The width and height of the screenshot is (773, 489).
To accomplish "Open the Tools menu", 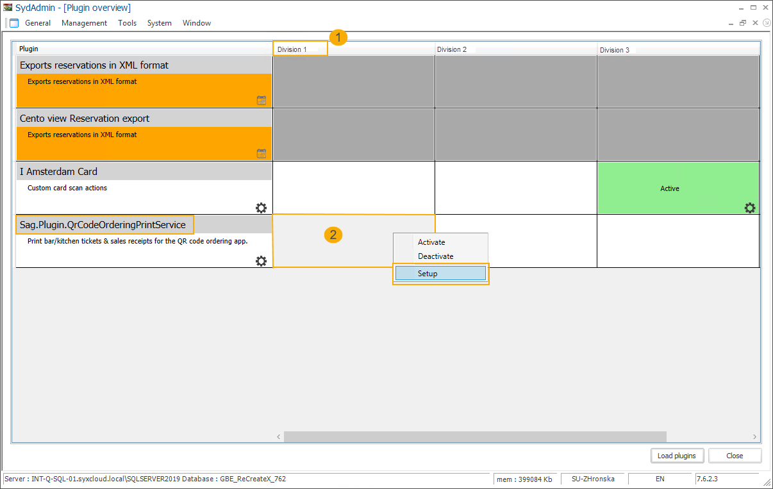I will 127,23.
